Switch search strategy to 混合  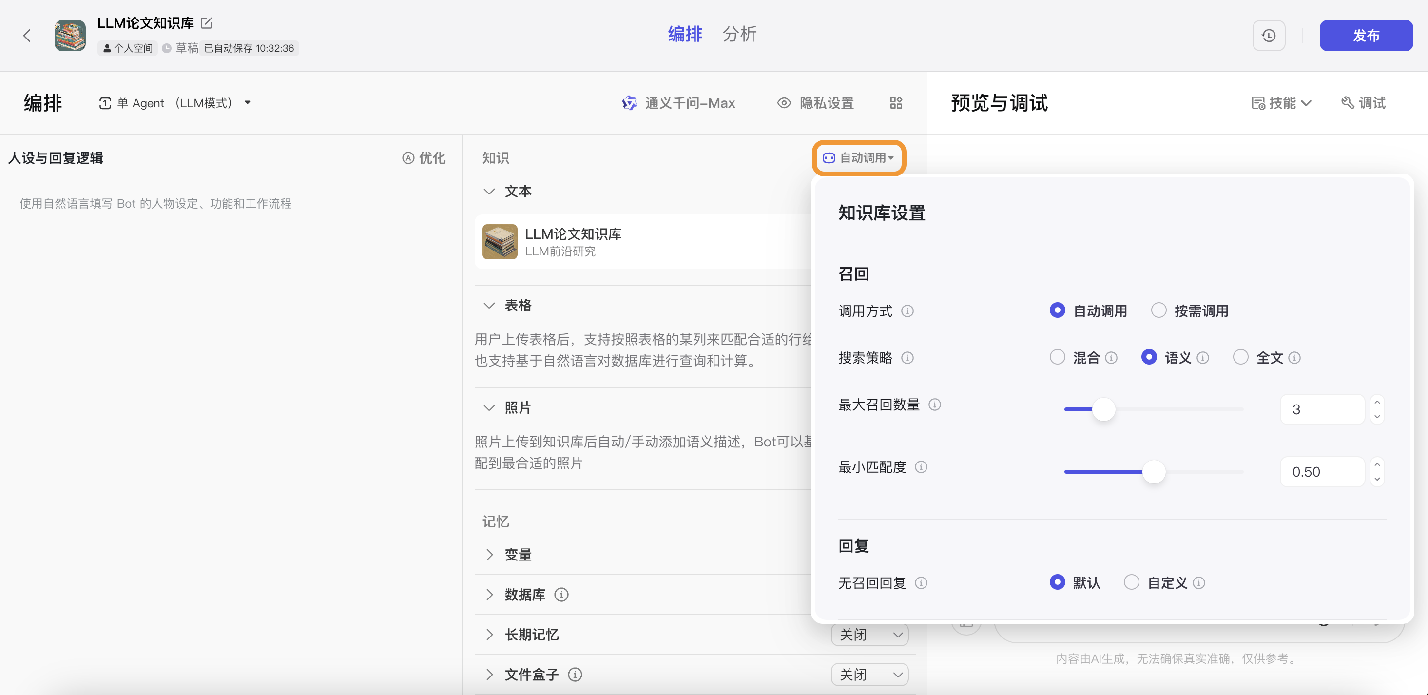[x=1058, y=357]
